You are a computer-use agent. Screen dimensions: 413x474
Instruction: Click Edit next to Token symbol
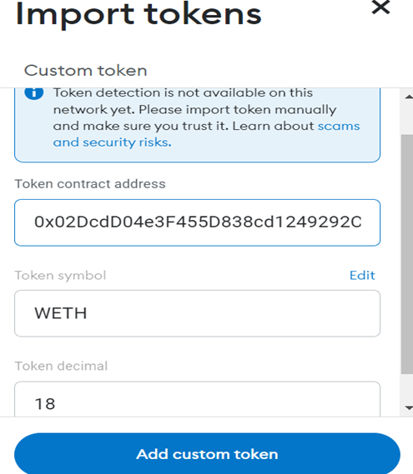(x=362, y=276)
